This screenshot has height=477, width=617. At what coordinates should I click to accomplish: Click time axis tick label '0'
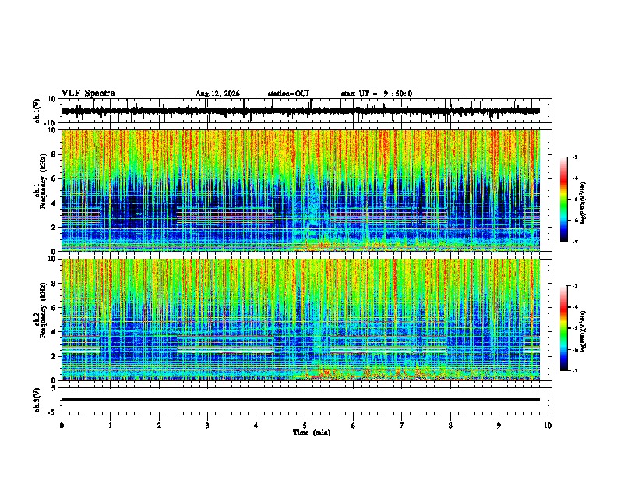point(62,426)
